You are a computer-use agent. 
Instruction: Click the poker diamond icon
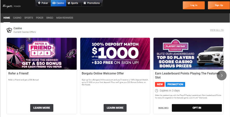[x=39, y=3]
